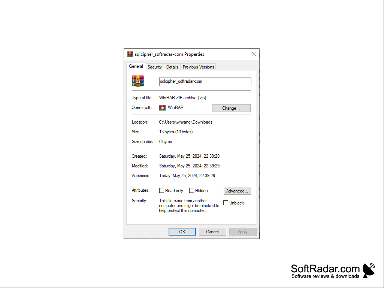Open the Previous Versions tab

pos(198,67)
